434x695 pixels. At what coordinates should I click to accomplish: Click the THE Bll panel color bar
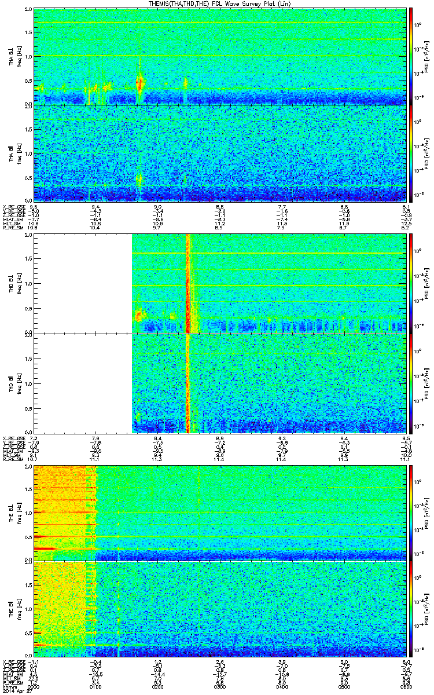(x=411, y=609)
